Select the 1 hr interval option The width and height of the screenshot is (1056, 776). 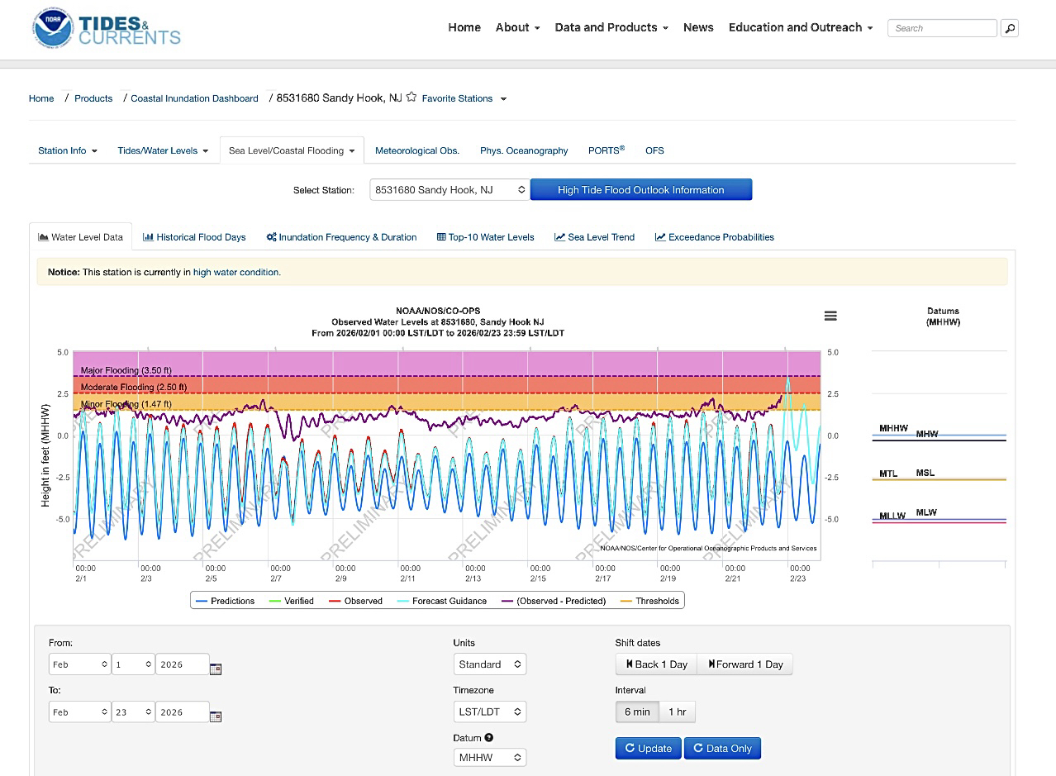(x=677, y=712)
